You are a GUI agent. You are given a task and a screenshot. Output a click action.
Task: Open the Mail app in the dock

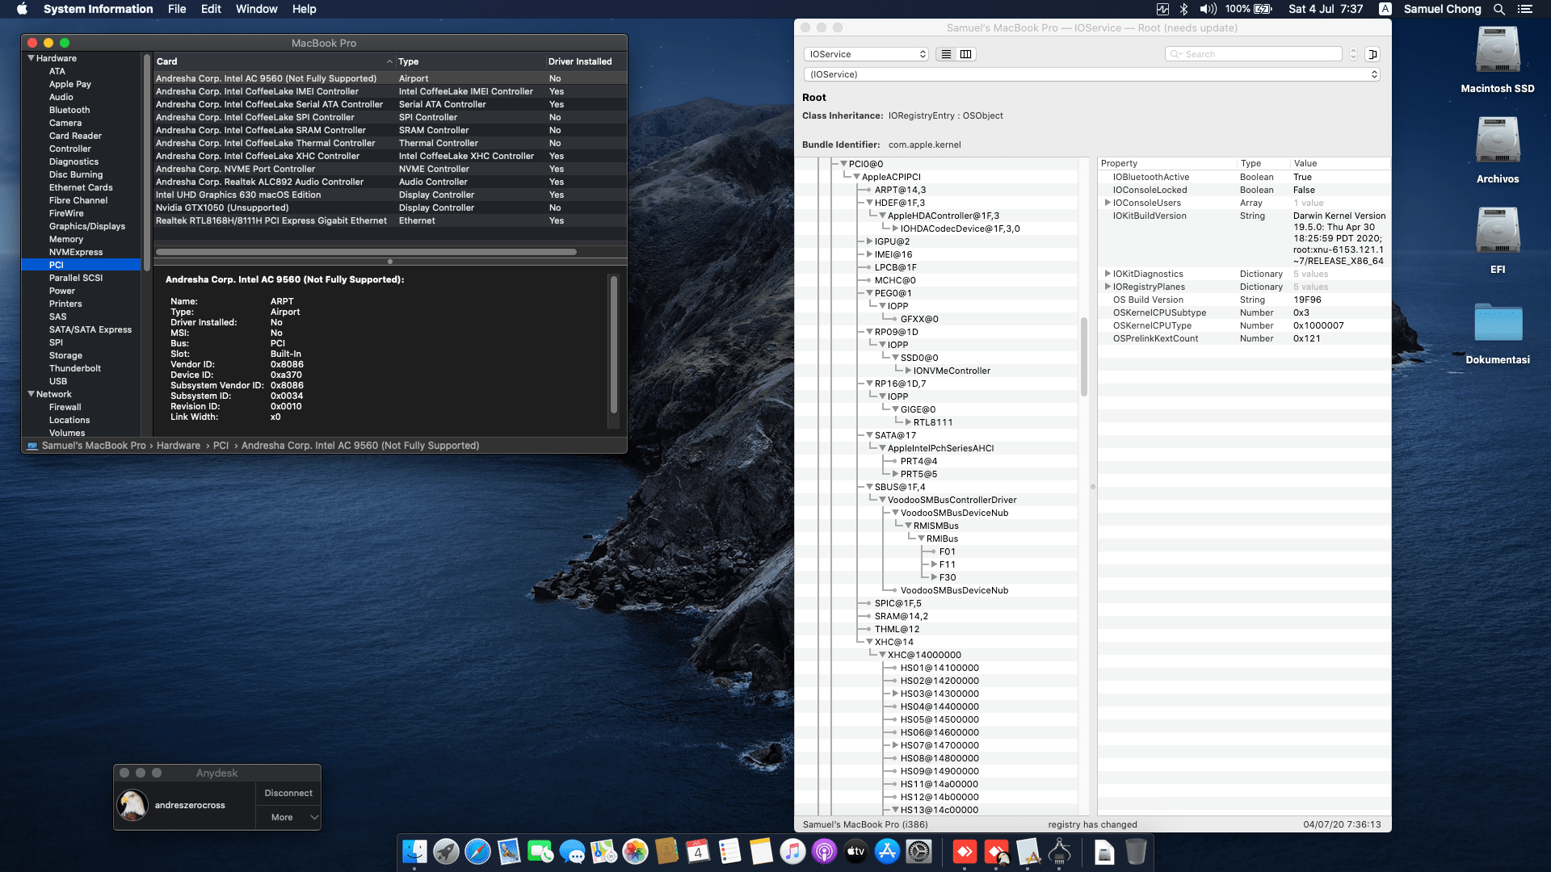click(509, 851)
